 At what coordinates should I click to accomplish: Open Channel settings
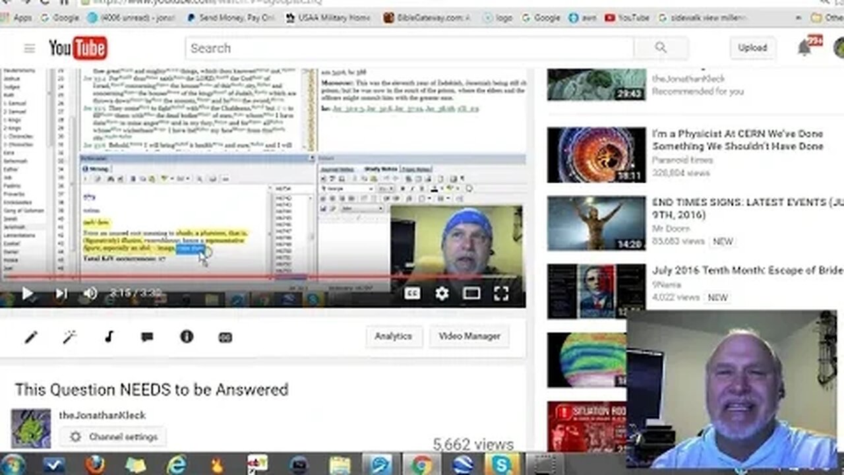click(x=113, y=437)
